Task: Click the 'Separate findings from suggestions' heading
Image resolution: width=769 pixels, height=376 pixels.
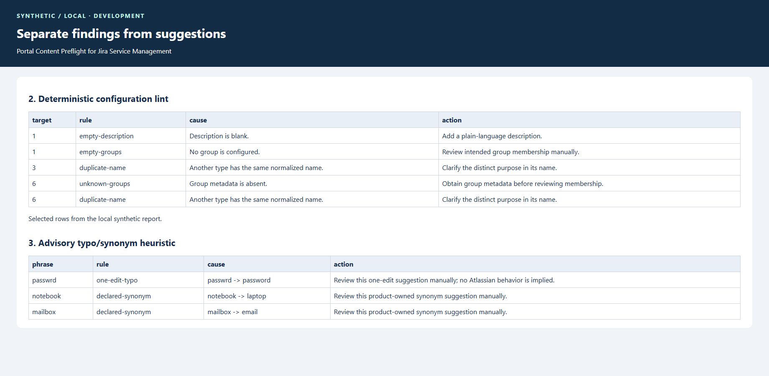Action: tap(121, 34)
